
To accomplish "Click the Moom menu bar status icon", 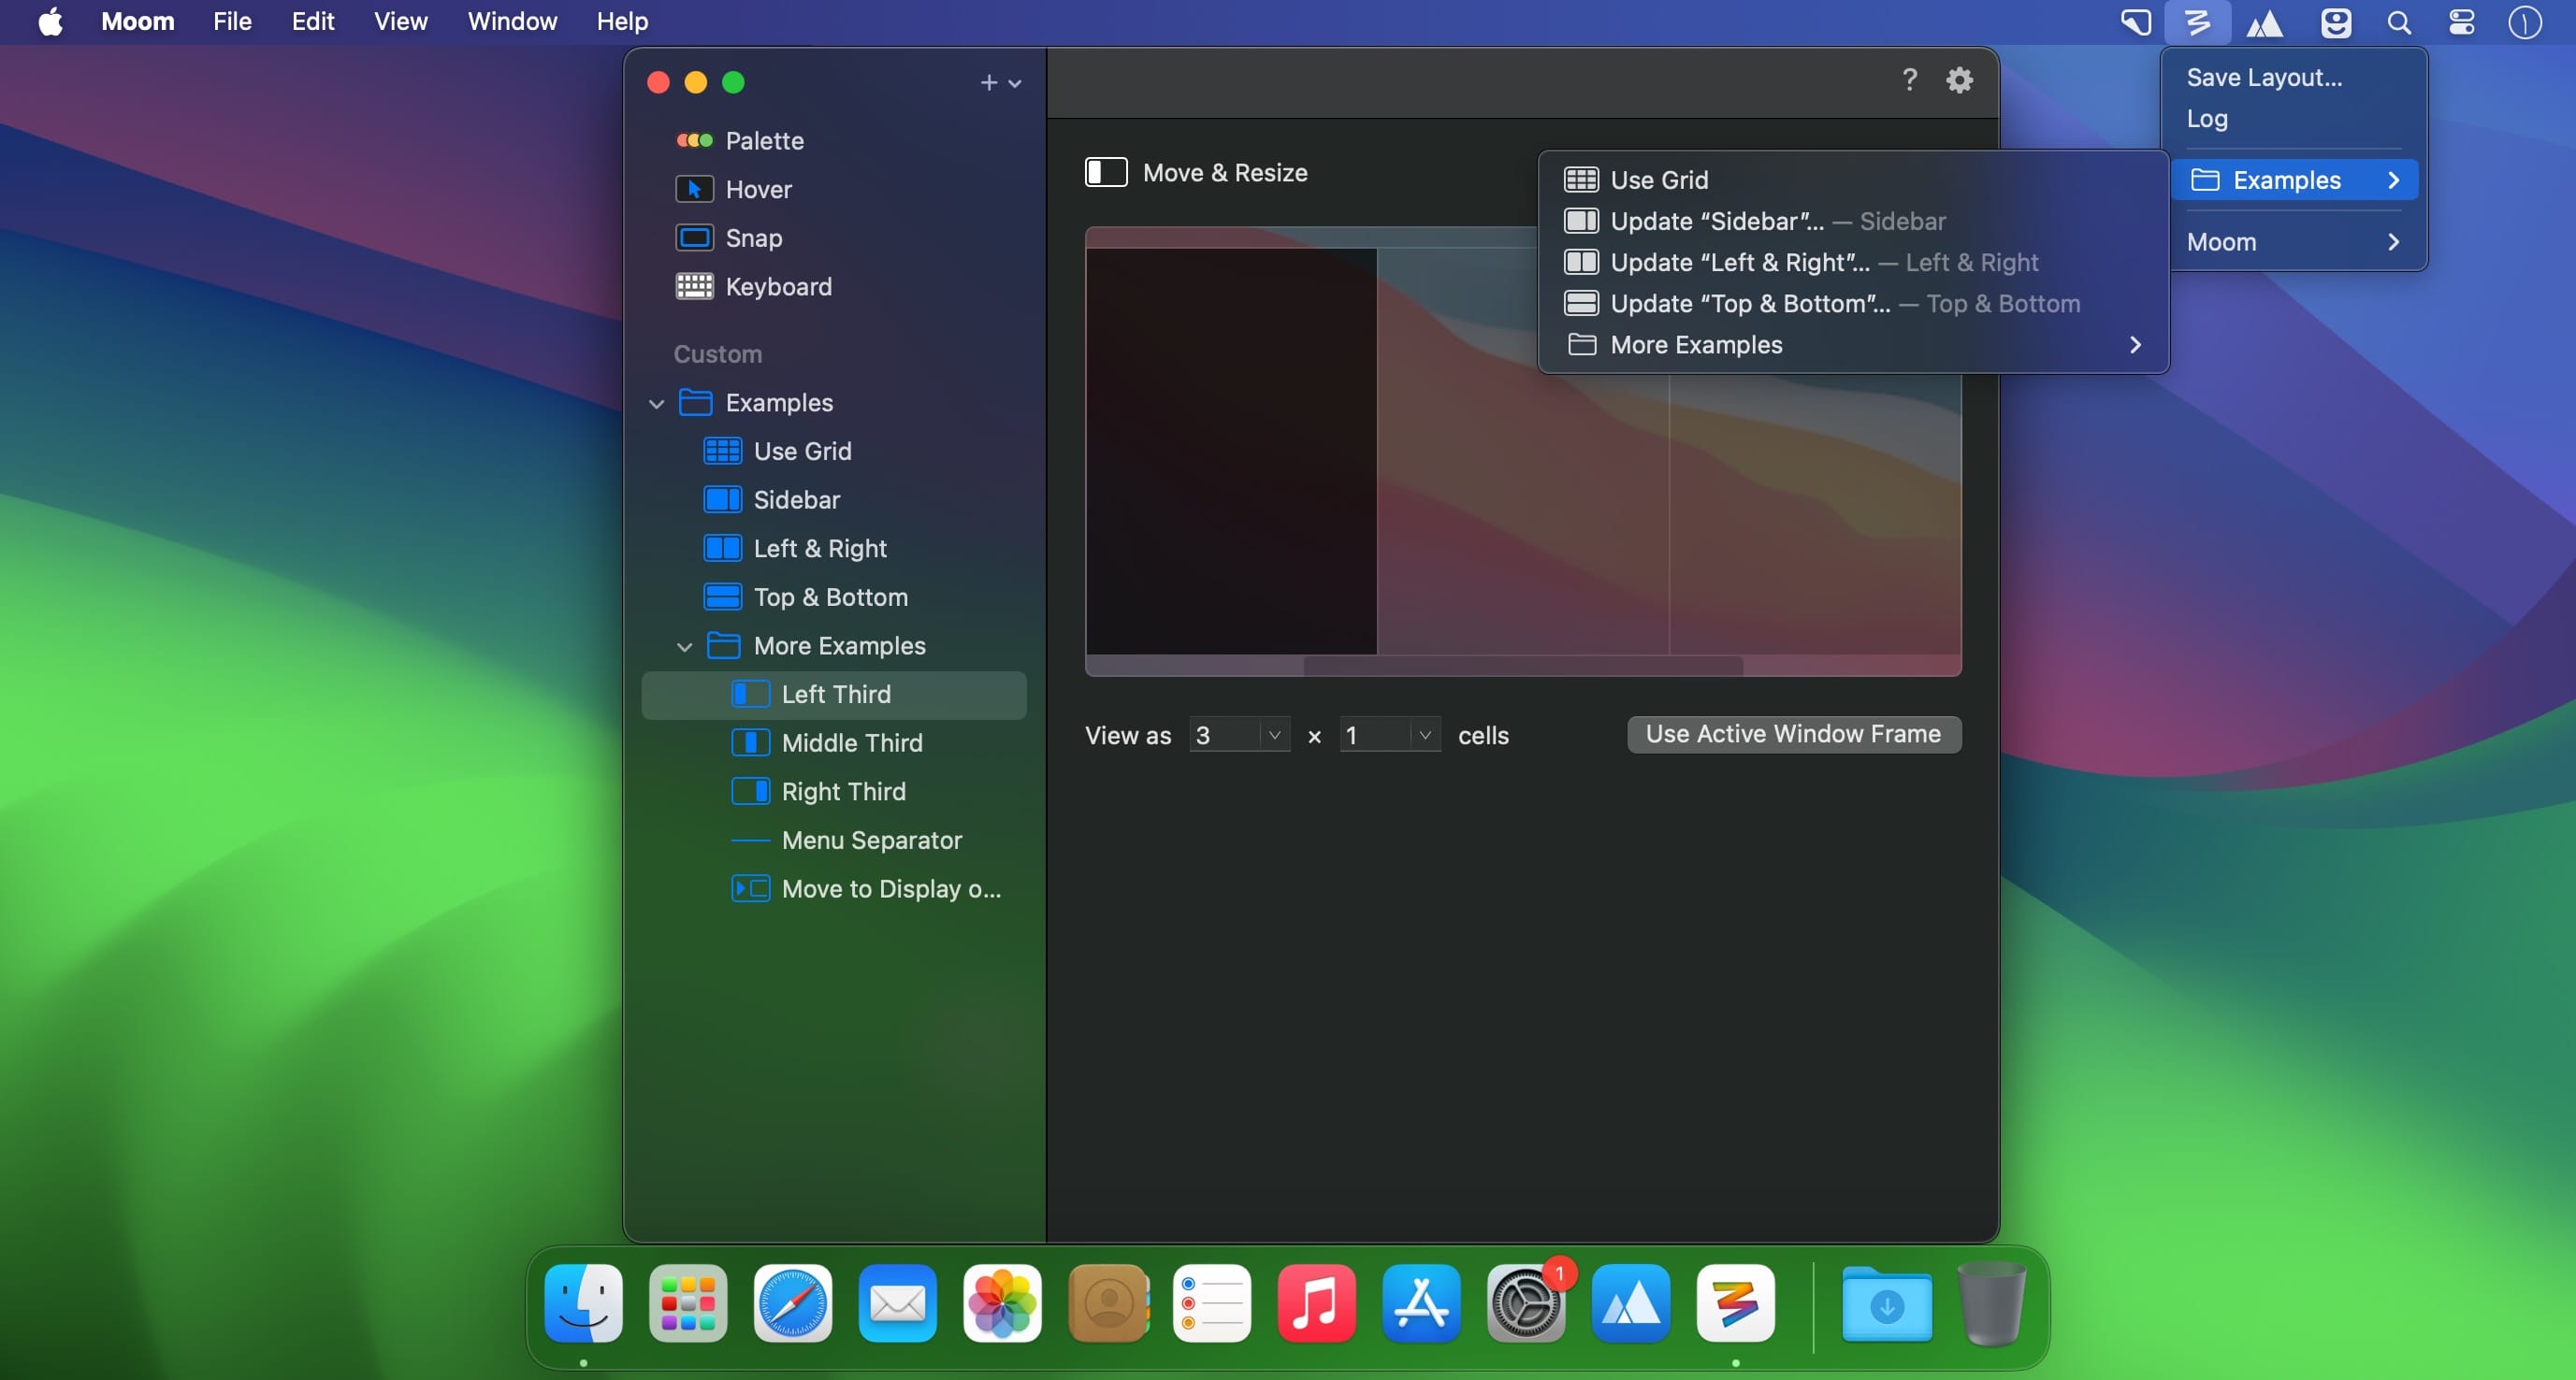I will [x=2197, y=22].
